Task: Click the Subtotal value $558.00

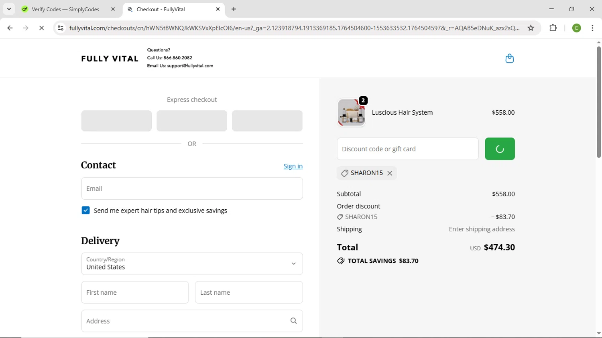Action: click(503, 194)
